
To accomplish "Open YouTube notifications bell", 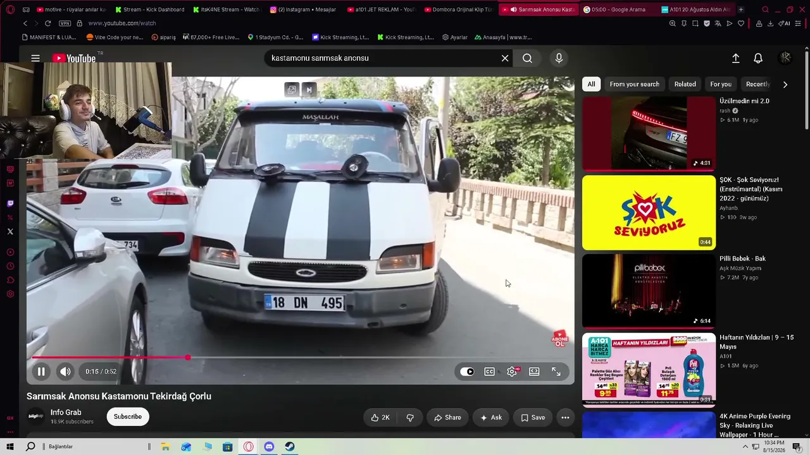I will [x=758, y=58].
